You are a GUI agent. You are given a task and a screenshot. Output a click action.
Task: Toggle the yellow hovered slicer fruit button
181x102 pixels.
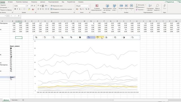pyautogui.click(x=100, y=37)
